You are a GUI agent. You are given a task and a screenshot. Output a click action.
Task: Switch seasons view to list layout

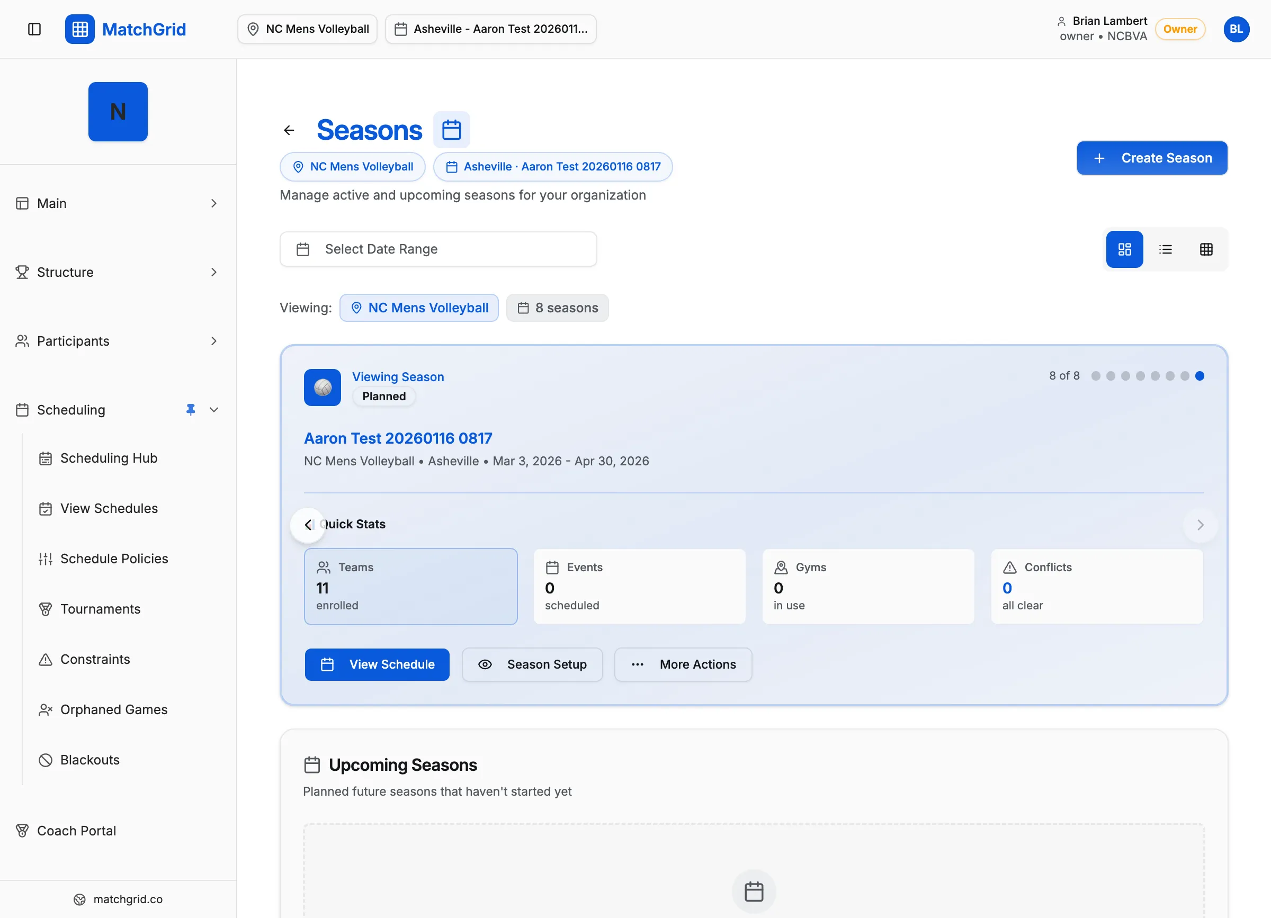click(x=1166, y=249)
